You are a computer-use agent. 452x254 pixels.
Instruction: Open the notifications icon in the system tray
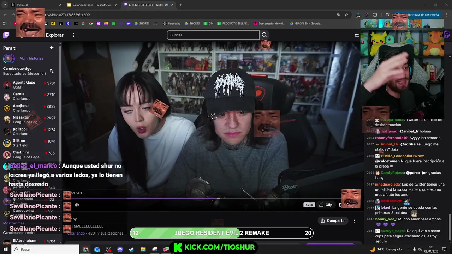click(x=444, y=249)
